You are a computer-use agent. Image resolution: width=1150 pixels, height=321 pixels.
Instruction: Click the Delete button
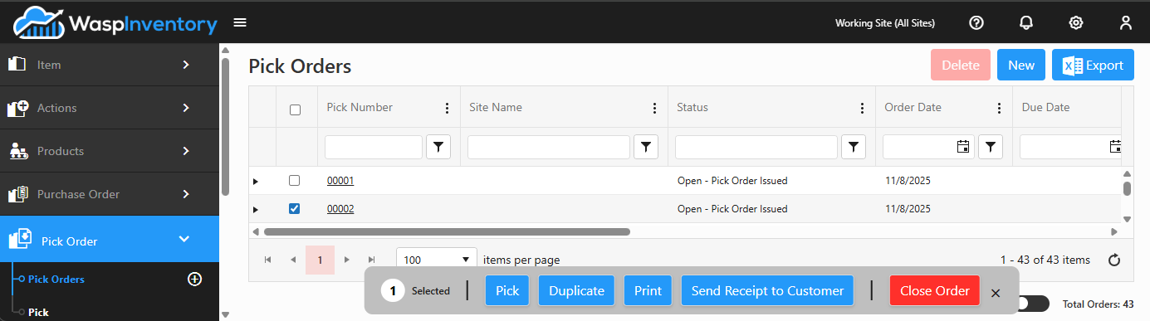[961, 66]
